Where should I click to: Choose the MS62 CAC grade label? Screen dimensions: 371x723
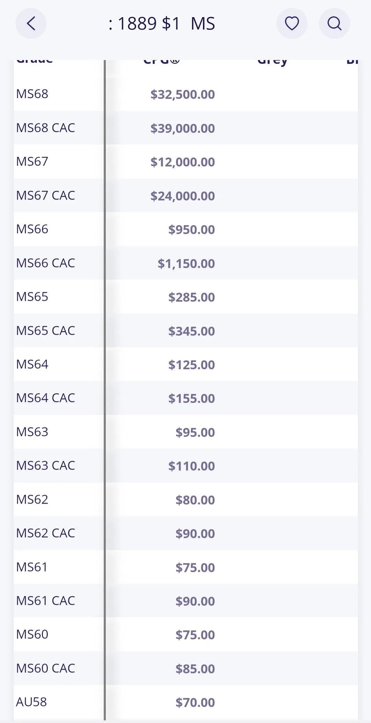click(x=46, y=533)
